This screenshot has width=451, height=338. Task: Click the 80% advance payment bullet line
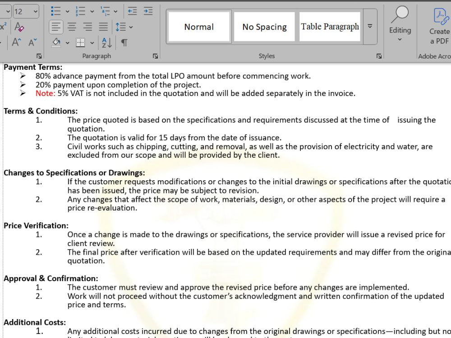(173, 76)
